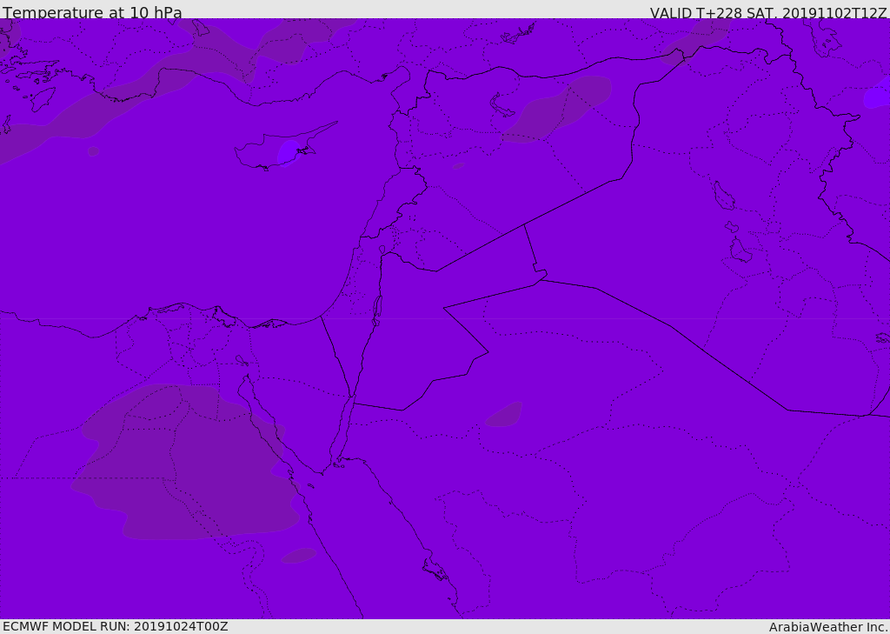Viewport: 890px width, 634px height.
Task: Click the large darker temperature patch over Egypt
Action: (188, 463)
